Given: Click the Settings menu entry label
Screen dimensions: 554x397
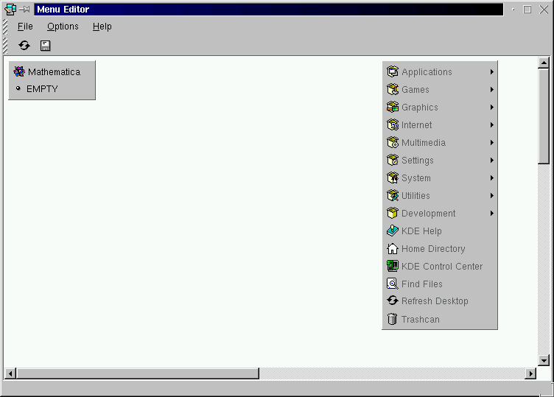Looking at the screenshot, I should click(418, 161).
